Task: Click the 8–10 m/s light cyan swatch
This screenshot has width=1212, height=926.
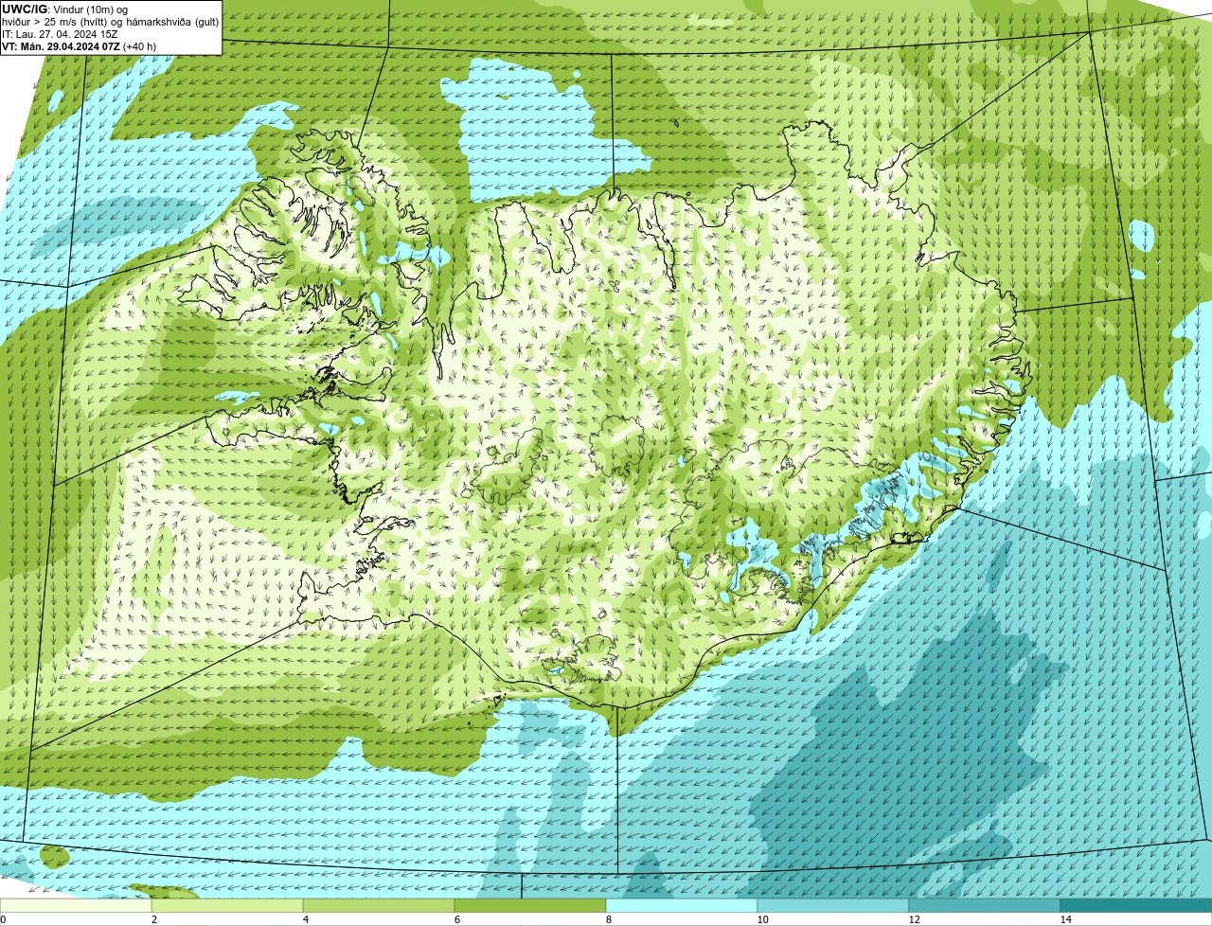Action: click(x=682, y=905)
